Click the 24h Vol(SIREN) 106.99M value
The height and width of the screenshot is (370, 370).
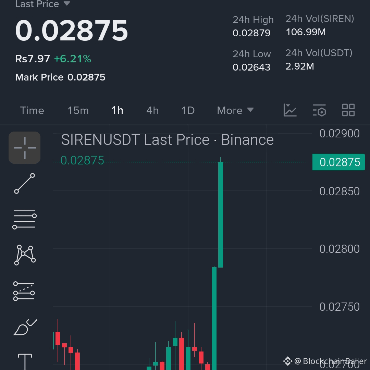click(306, 32)
